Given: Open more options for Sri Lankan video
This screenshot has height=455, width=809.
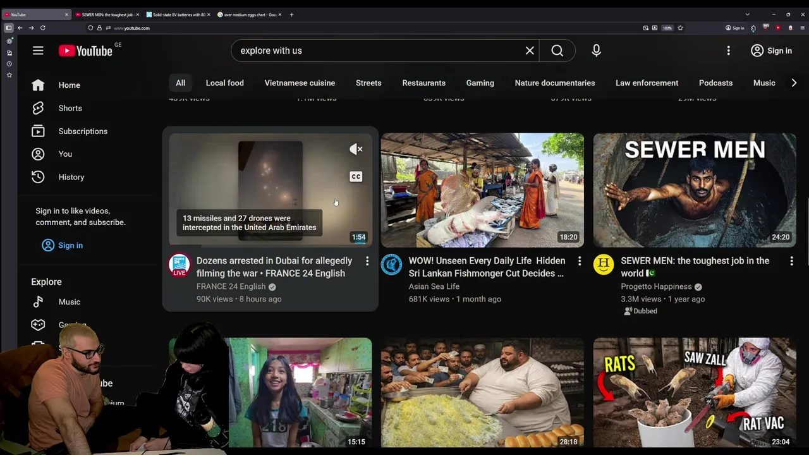Looking at the screenshot, I should pyautogui.click(x=580, y=261).
